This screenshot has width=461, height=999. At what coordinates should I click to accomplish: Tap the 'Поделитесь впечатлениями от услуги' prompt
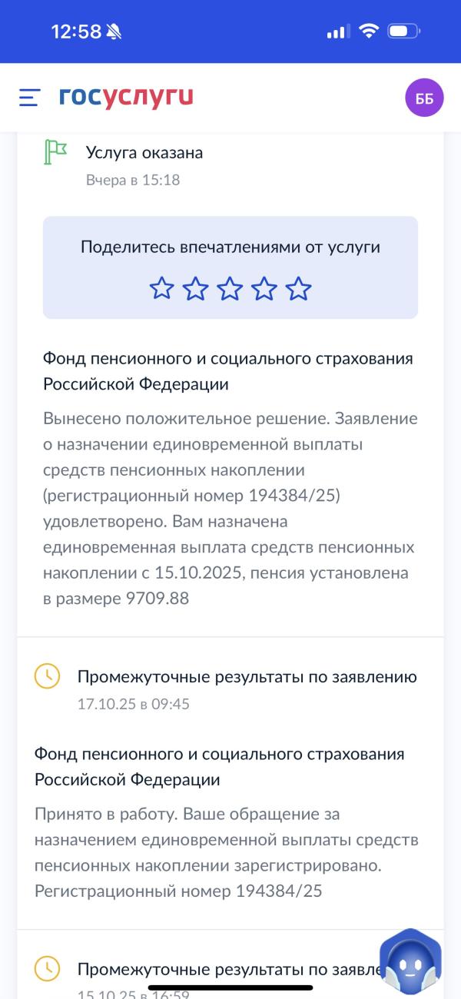(x=230, y=247)
